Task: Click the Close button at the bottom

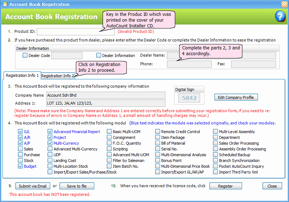Action: point(272,186)
